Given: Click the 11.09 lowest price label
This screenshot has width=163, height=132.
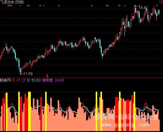Looking at the screenshot, I should click(x=28, y=74).
